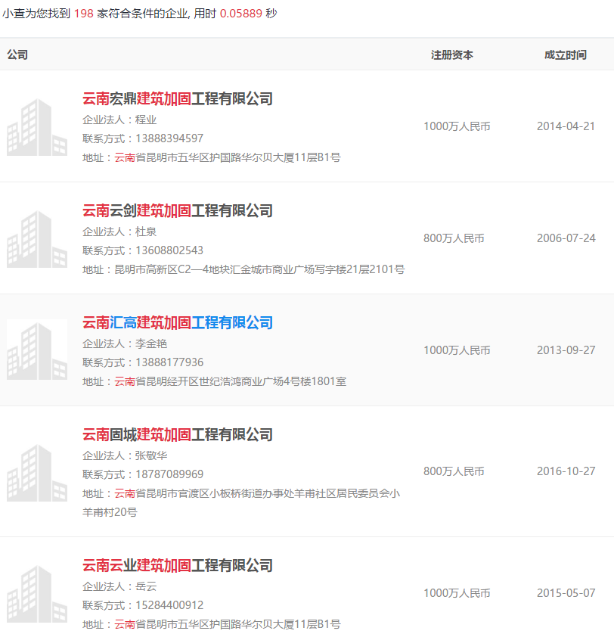Viewport: 614px width, 634px height.
Task: Click founding date 2016-10-27
Action: 566,471
